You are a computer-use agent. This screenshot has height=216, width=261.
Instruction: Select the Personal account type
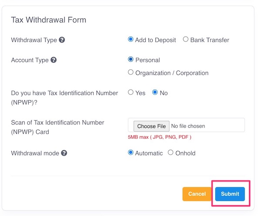pyautogui.click(x=130, y=59)
